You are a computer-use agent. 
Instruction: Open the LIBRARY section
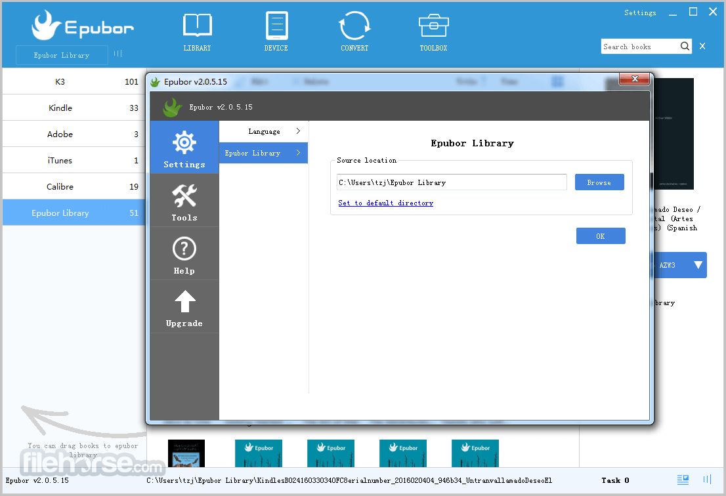click(197, 31)
